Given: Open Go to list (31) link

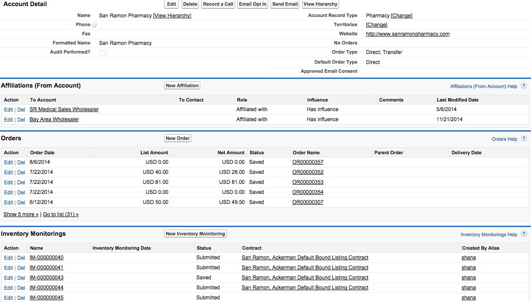Looking at the screenshot, I should [61, 214].
